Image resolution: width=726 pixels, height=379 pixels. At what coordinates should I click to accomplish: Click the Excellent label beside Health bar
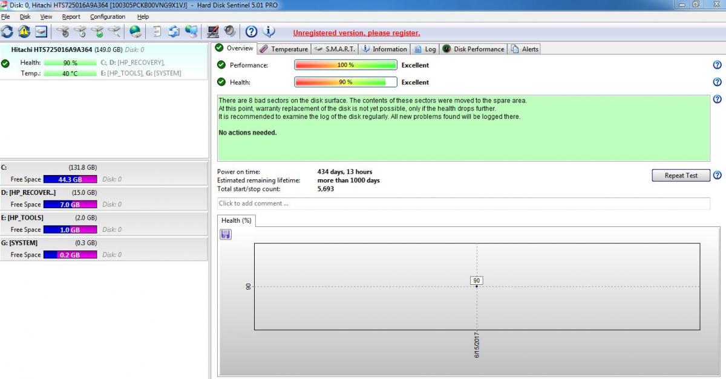pyautogui.click(x=415, y=82)
